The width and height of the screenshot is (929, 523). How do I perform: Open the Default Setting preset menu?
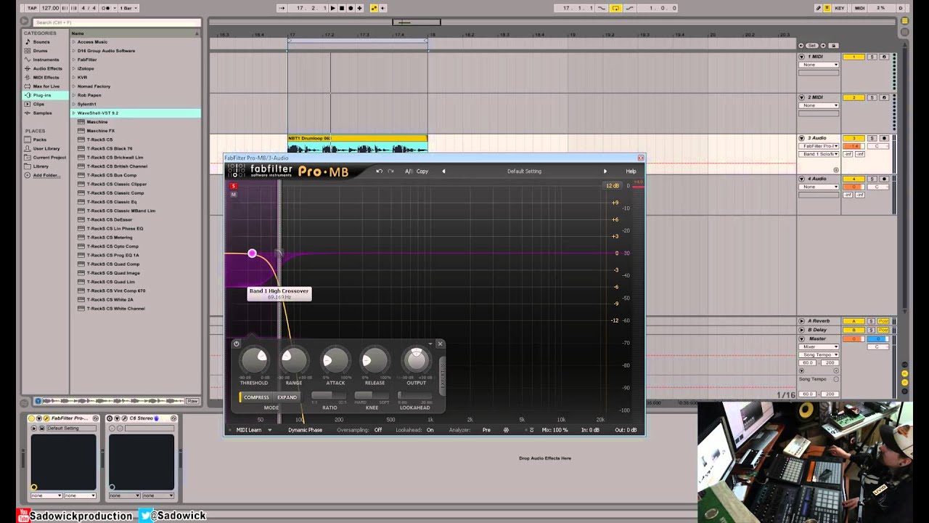(x=524, y=171)
